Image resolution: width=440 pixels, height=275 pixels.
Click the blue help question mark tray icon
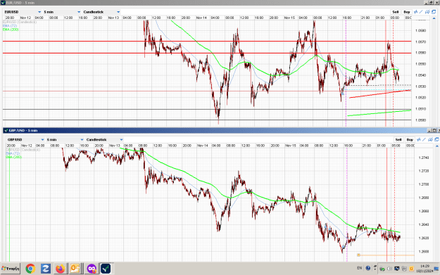(x=368, y=268)
